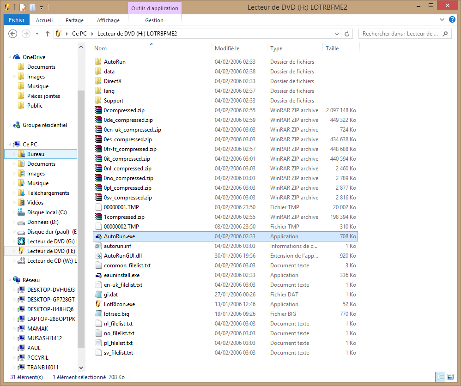Refresh the current folder view
The image size is (461, 386).
click(348, 34)
